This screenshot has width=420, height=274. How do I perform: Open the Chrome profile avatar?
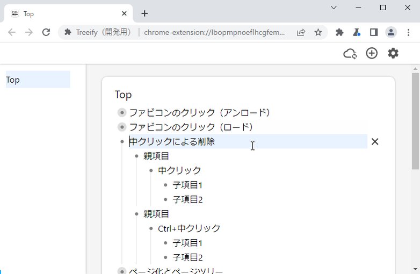point(391,32)
